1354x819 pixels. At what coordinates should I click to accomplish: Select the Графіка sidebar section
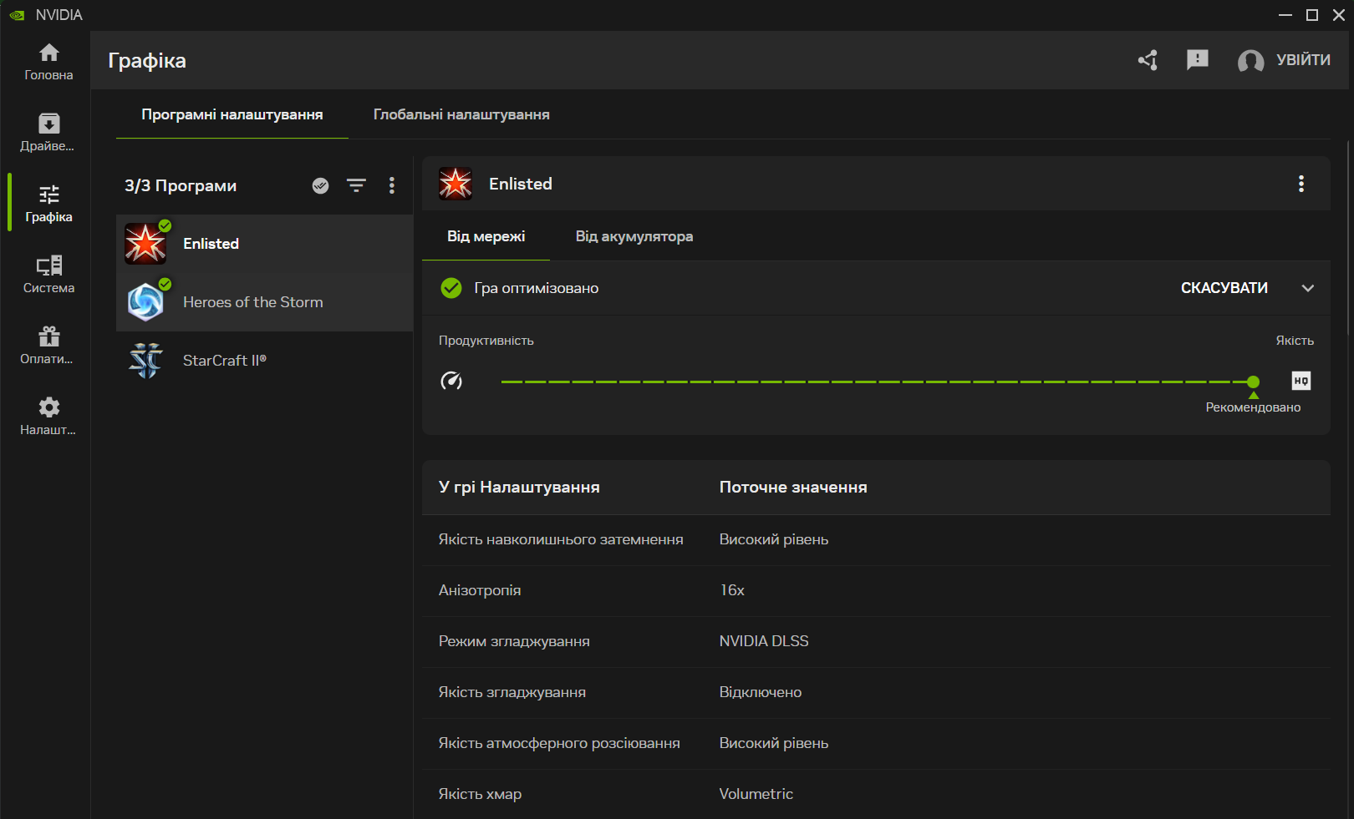[x=48, y=204]
